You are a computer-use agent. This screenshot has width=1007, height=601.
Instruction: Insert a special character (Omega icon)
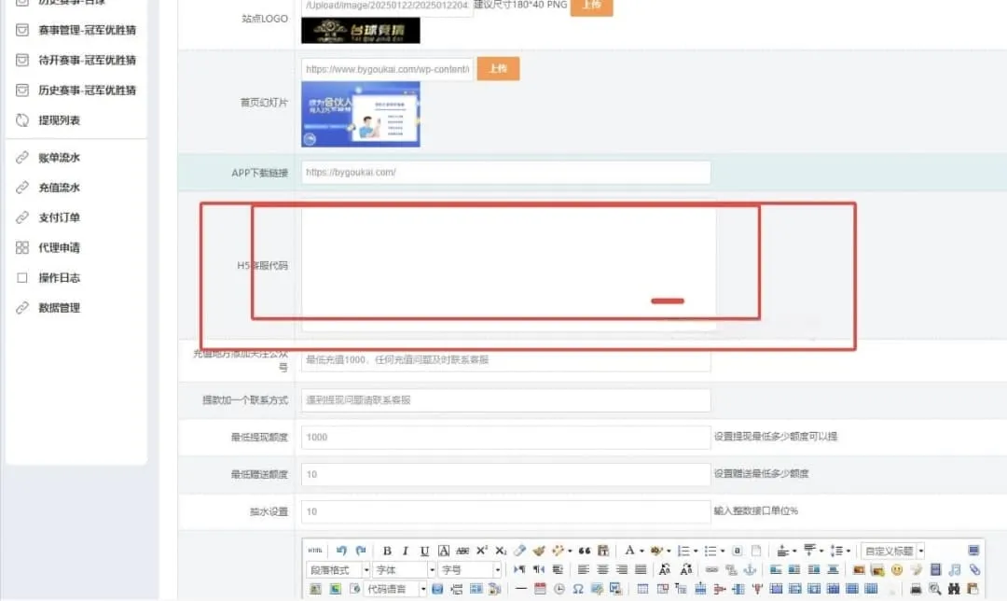coord(577,588)
